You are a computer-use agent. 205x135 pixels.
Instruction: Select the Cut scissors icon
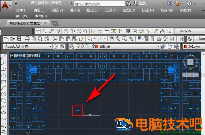(x=55, y=39)
